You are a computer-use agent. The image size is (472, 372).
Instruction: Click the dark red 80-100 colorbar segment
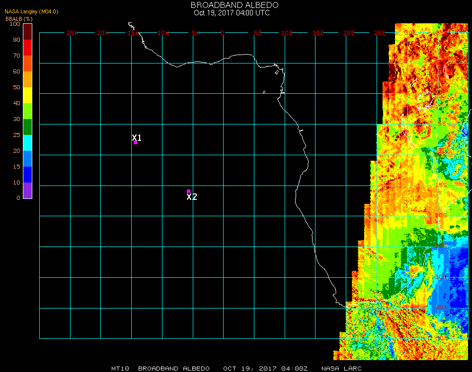click(x=27, y=32)
